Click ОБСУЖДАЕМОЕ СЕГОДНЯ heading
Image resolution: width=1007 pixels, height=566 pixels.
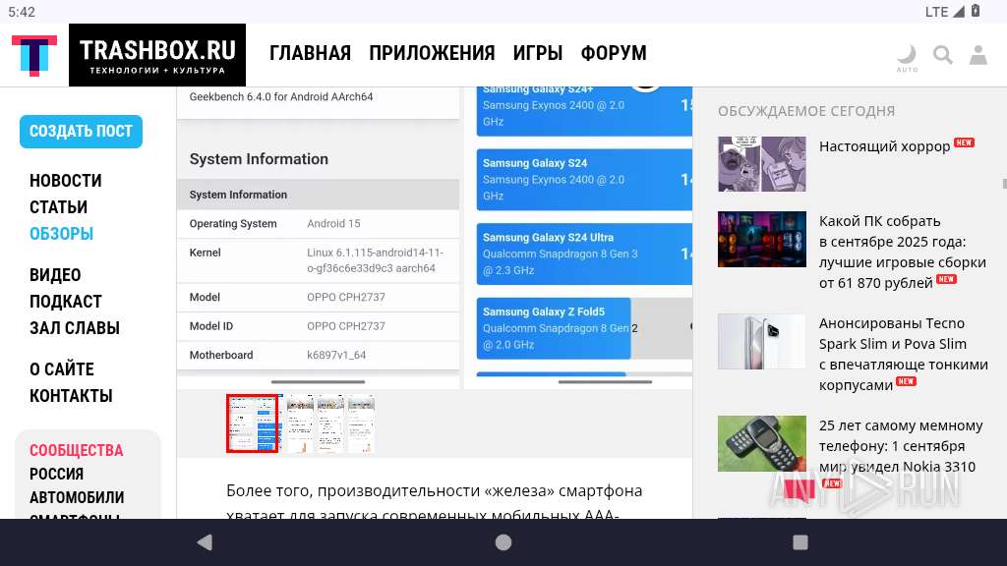[x=806, y=111]
